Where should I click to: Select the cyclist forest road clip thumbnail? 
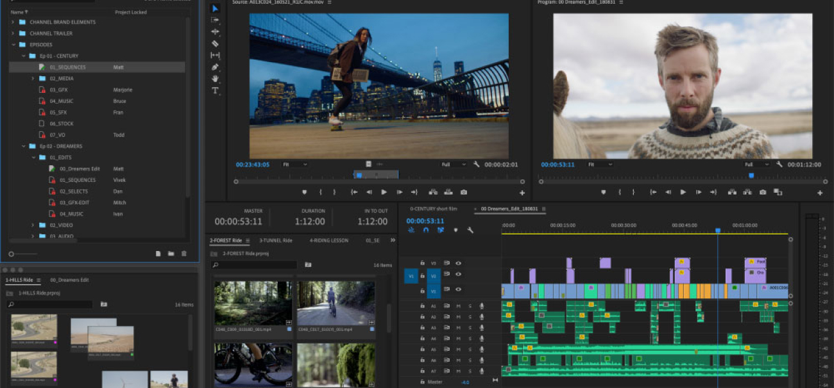[x=336, y=303]
